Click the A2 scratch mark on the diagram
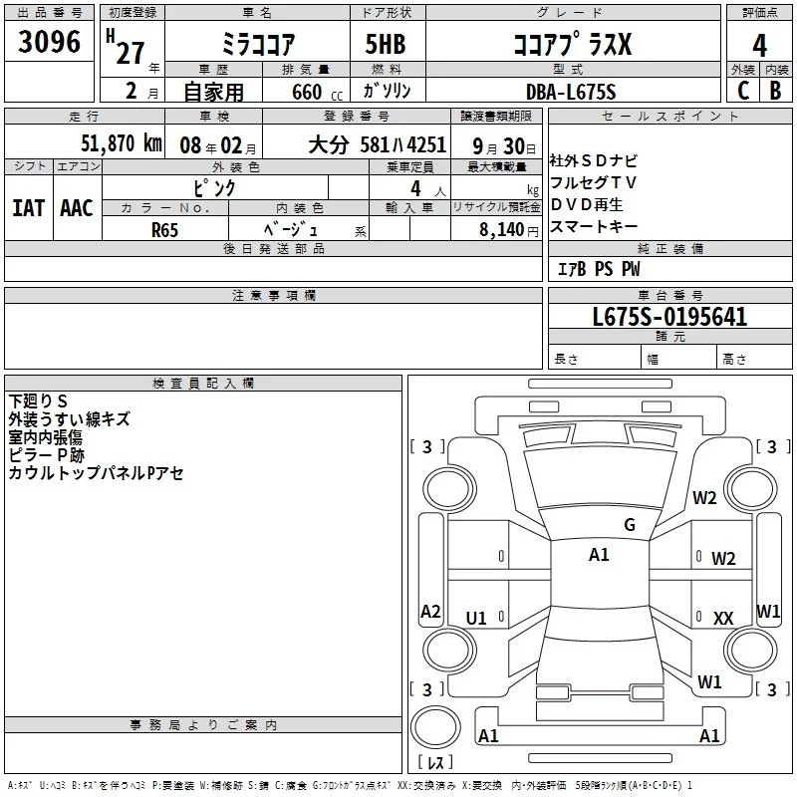This screenshot has width=797, height=797. [430, 611]
